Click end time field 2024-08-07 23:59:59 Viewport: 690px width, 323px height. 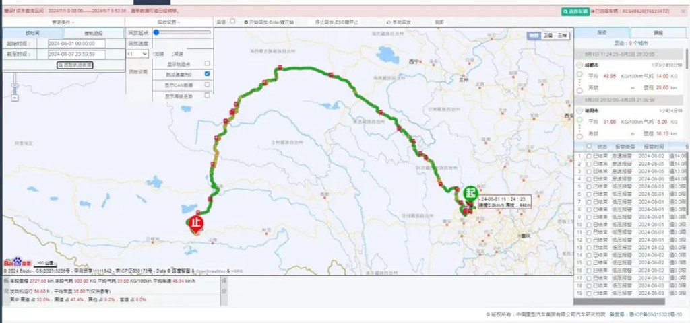pyautogui.click(x=77, y=55)
